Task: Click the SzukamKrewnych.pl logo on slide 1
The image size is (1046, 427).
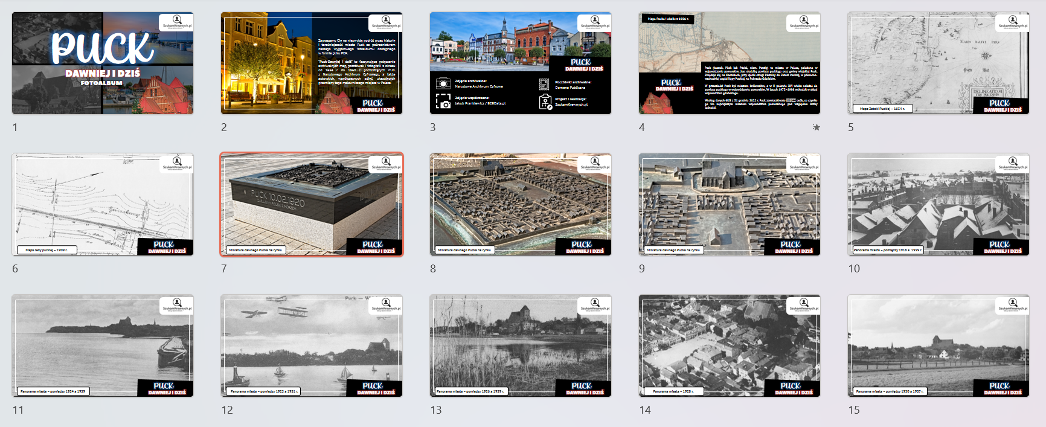Action: click(x=176, y=22)
